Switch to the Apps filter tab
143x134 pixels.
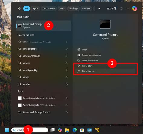coord(35,8)
